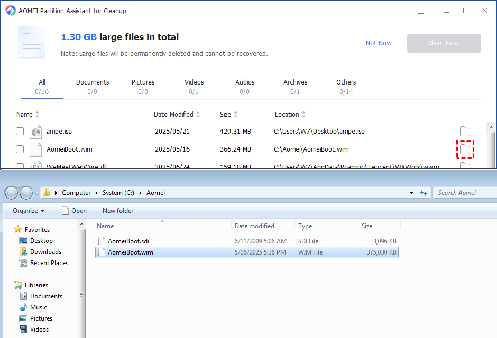
Task: Click the Refresh icon beside address bar
Action: [424, 193]
